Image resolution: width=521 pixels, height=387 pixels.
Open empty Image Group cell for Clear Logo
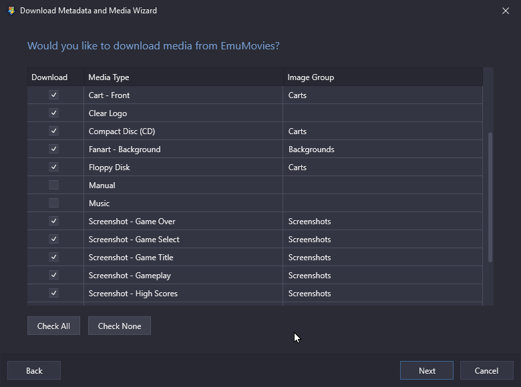[x=383, y=113]
